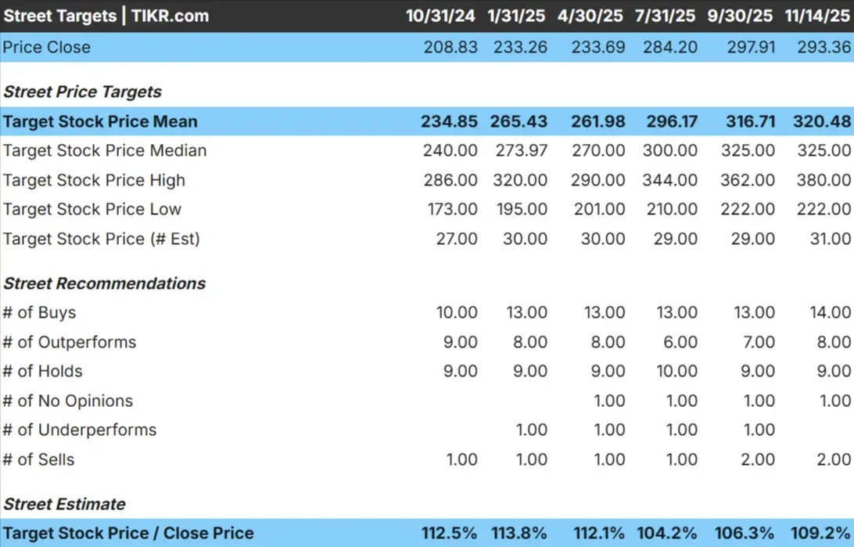Click the # of Buys row label
The image size is (854, 547).
click(39, 311)
